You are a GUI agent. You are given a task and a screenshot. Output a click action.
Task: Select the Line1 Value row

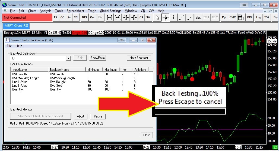point(82,82)
